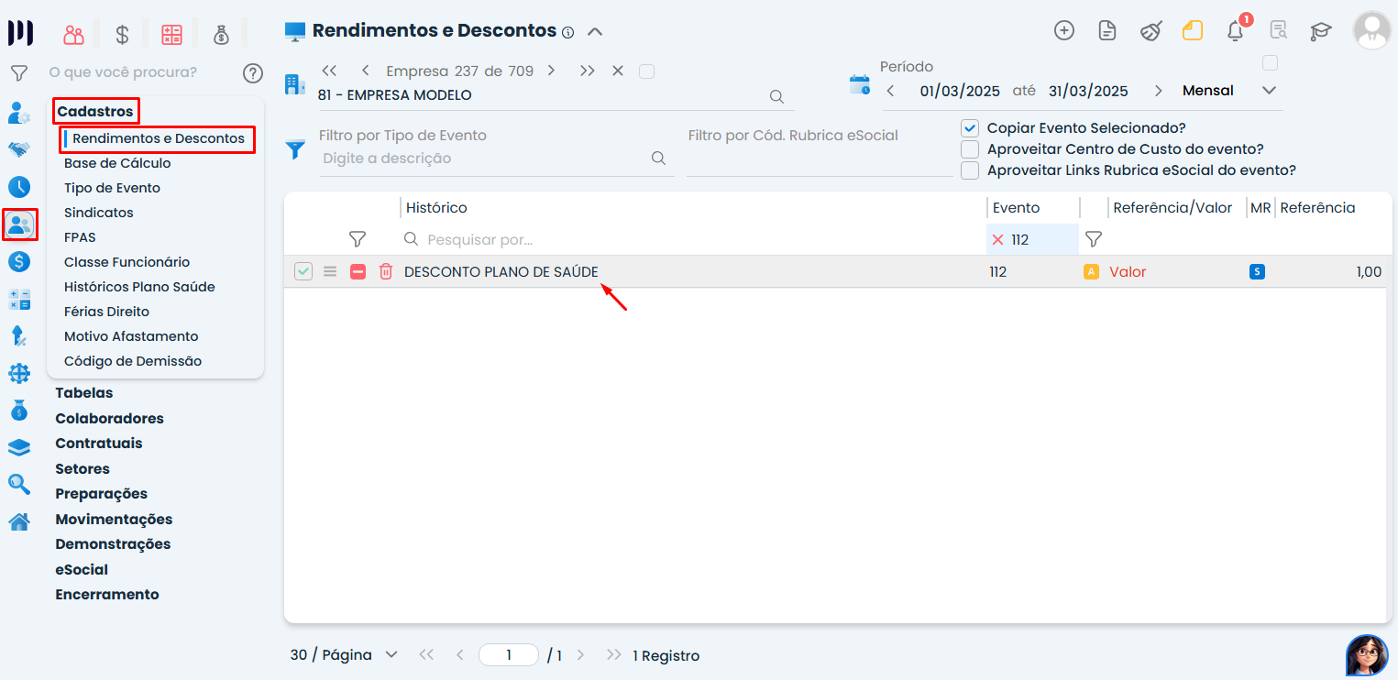Click the pagination page number field

click(x=509, y=655)
